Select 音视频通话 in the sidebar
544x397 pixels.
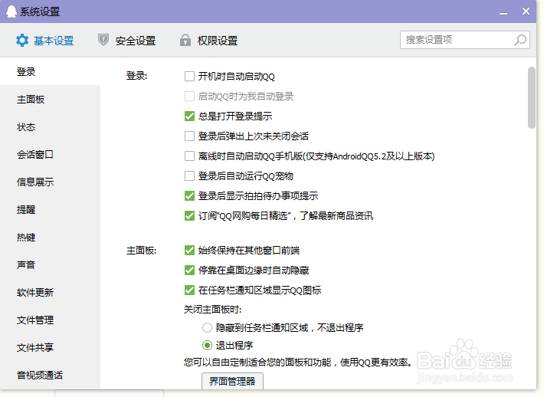tap(50, 375)
